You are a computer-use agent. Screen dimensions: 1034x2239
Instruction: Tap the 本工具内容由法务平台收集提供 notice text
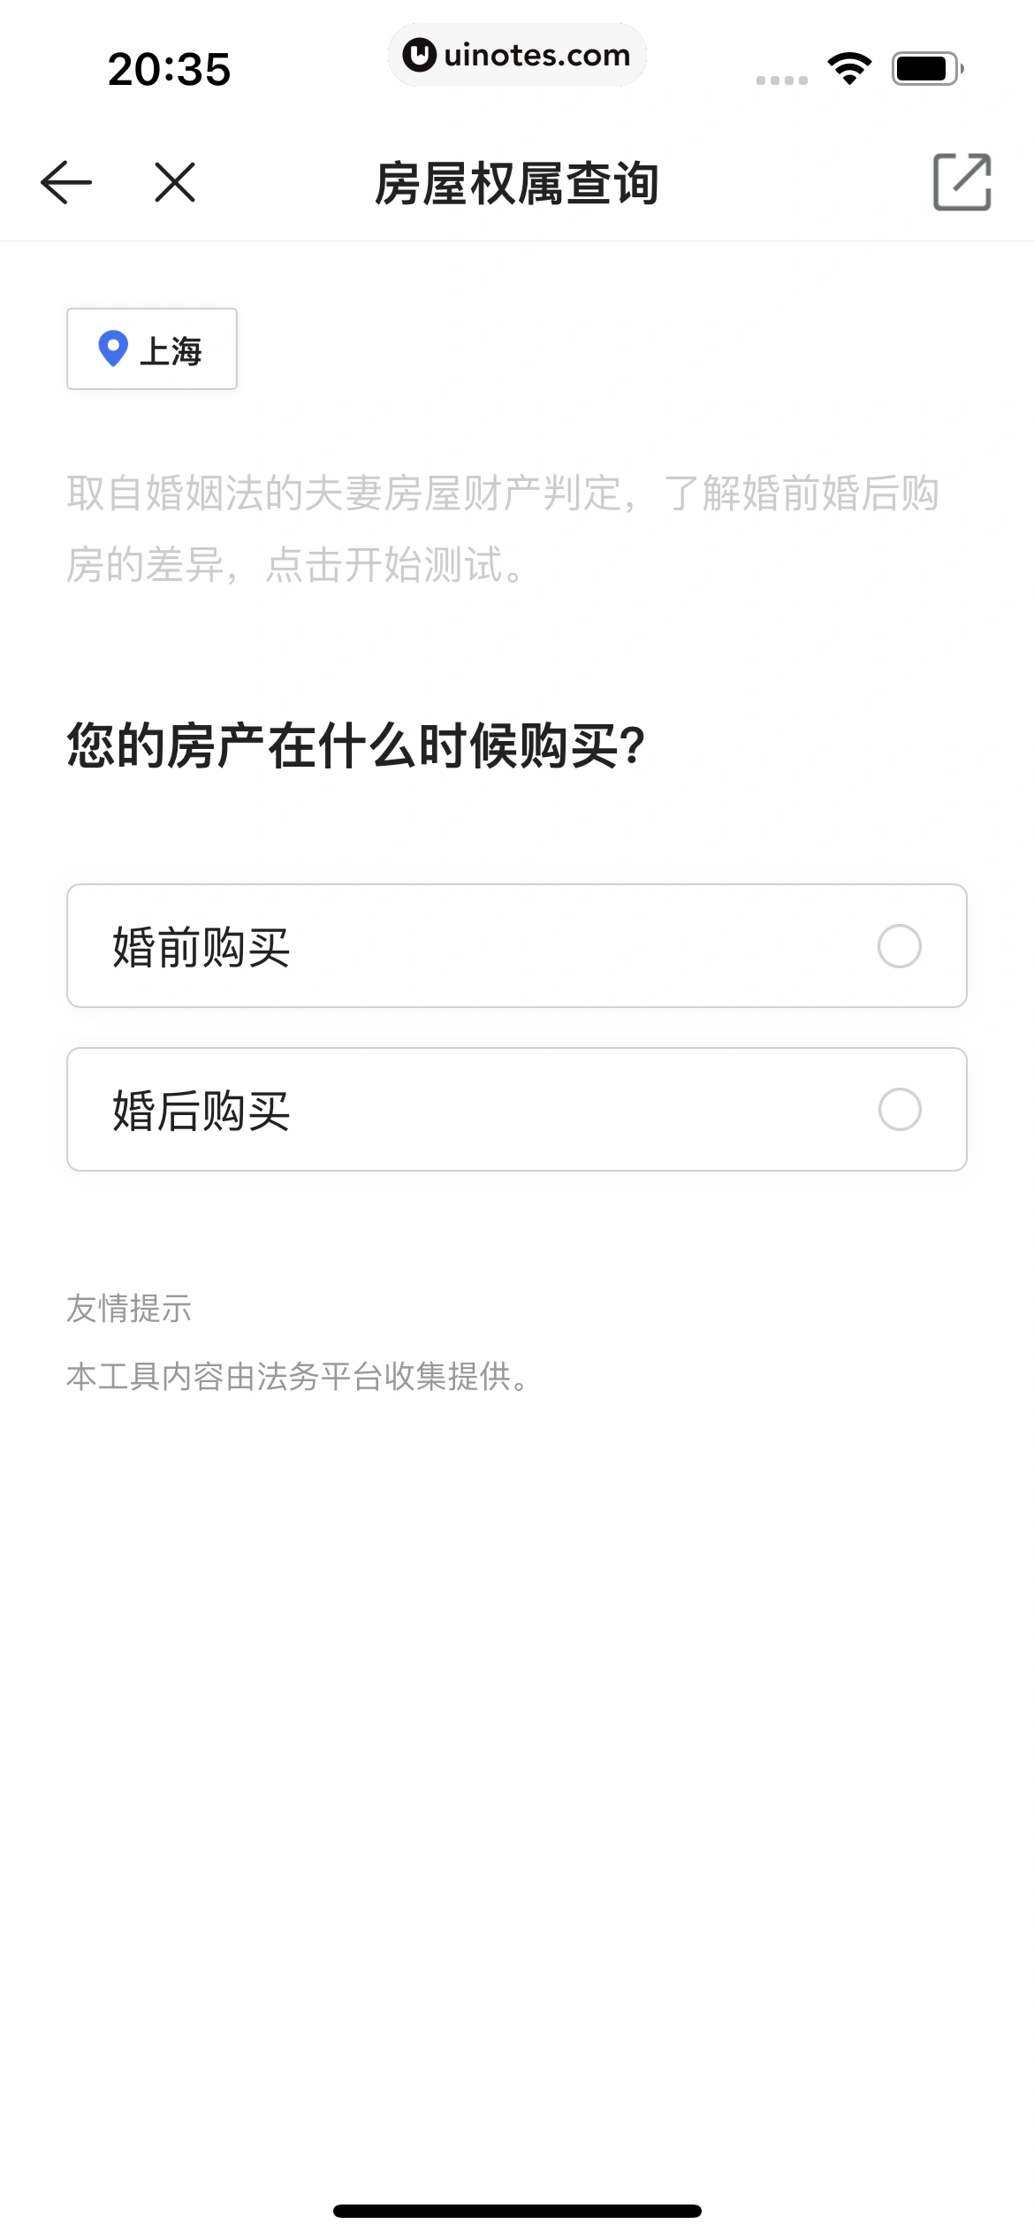297,1377
